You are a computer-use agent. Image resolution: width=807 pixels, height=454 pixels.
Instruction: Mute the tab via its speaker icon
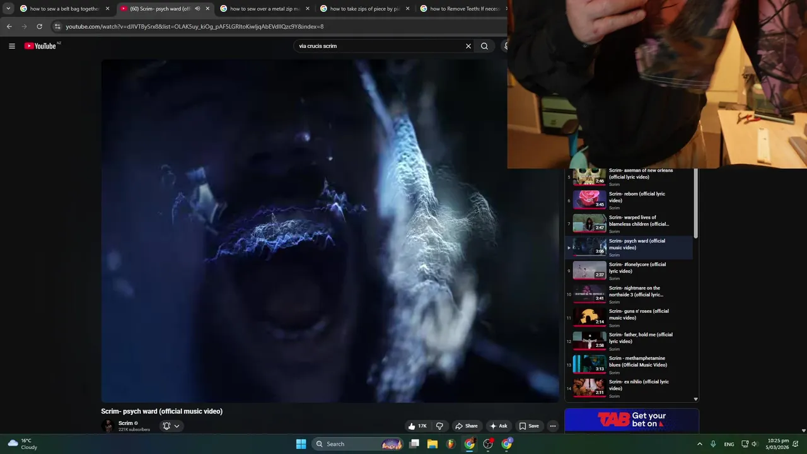[x=197, y=9]
